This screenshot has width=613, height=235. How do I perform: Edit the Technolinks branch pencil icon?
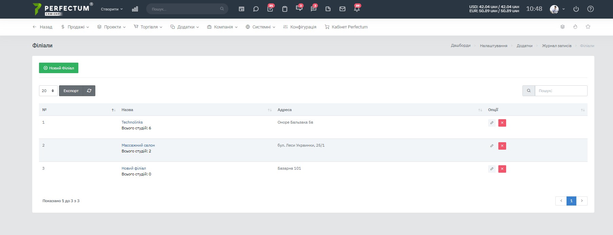(492, 123)
